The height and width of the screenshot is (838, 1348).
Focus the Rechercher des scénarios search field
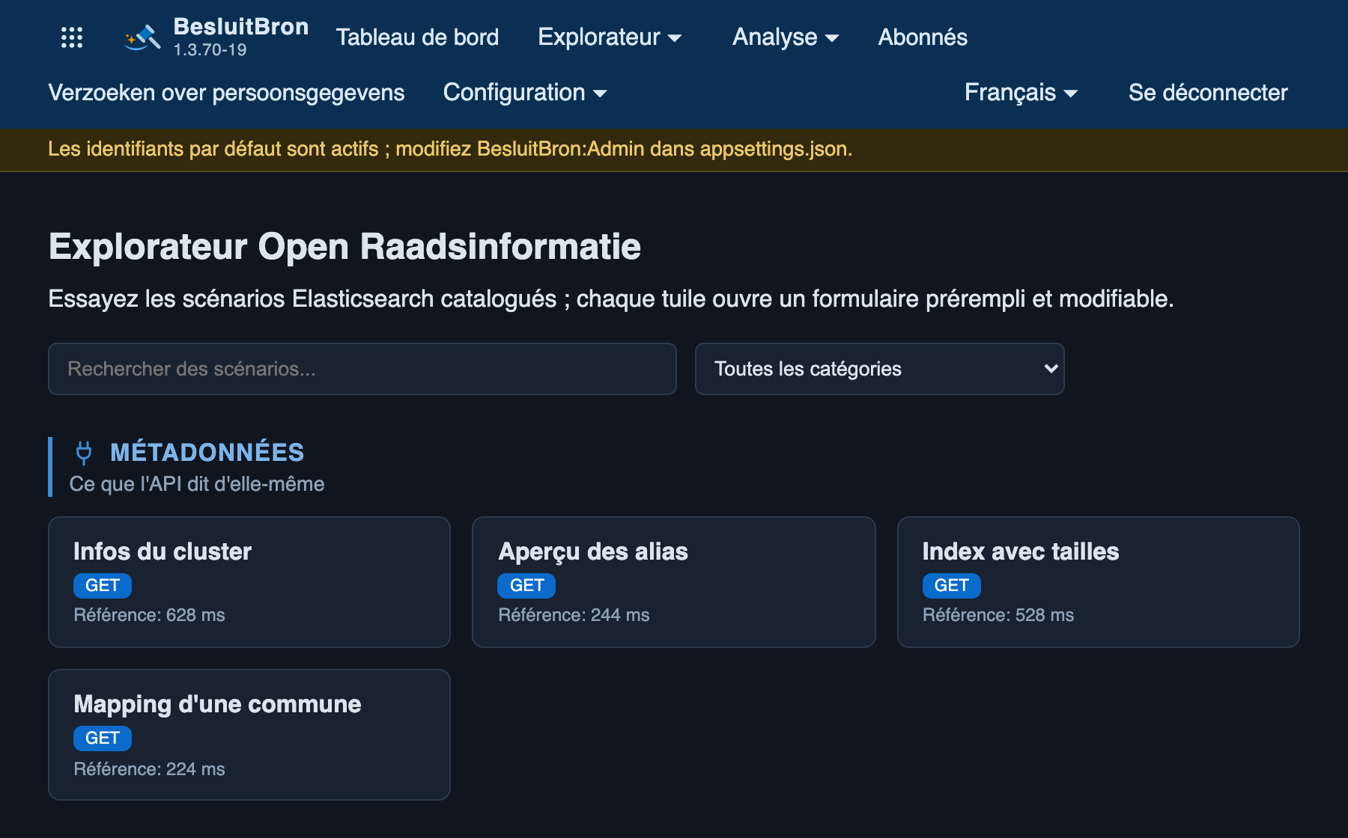(362, 369)
